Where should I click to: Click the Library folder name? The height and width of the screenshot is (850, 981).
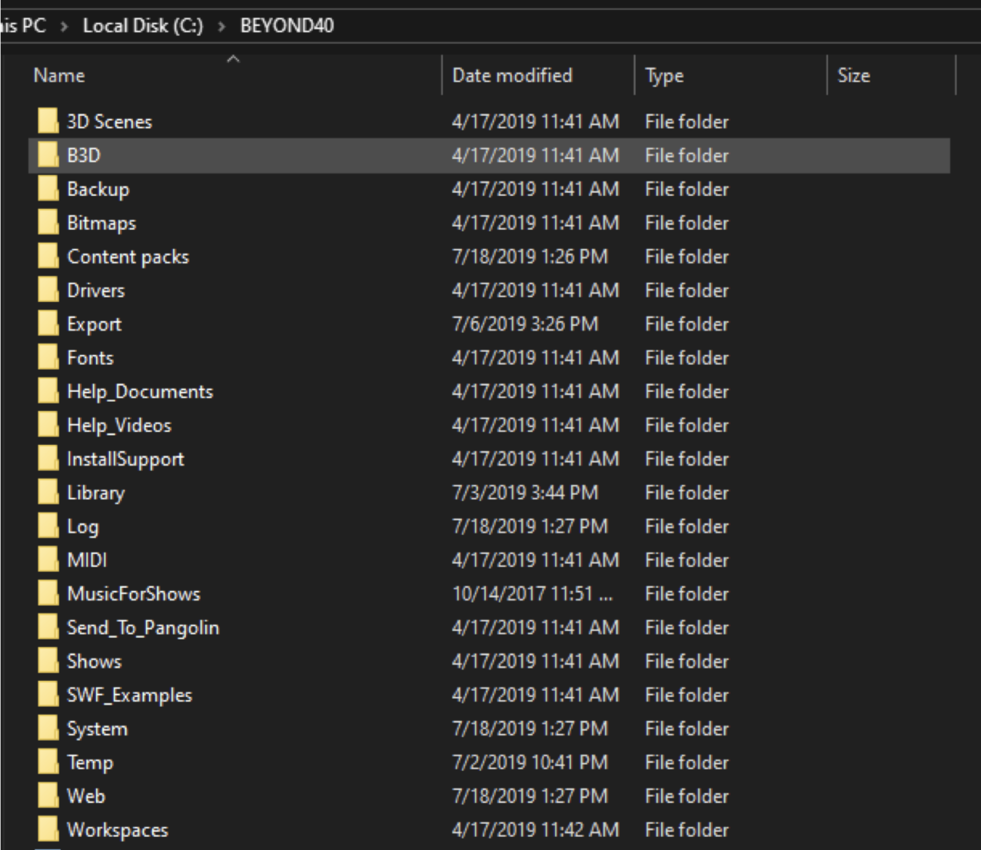(x=95, y=493)
